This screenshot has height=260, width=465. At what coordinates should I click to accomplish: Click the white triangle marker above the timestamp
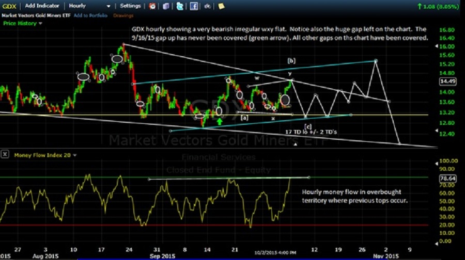pos(295,144)
